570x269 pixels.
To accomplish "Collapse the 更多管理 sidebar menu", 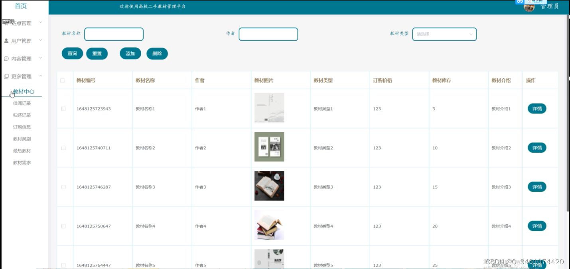I will click(x=24, y=76).
